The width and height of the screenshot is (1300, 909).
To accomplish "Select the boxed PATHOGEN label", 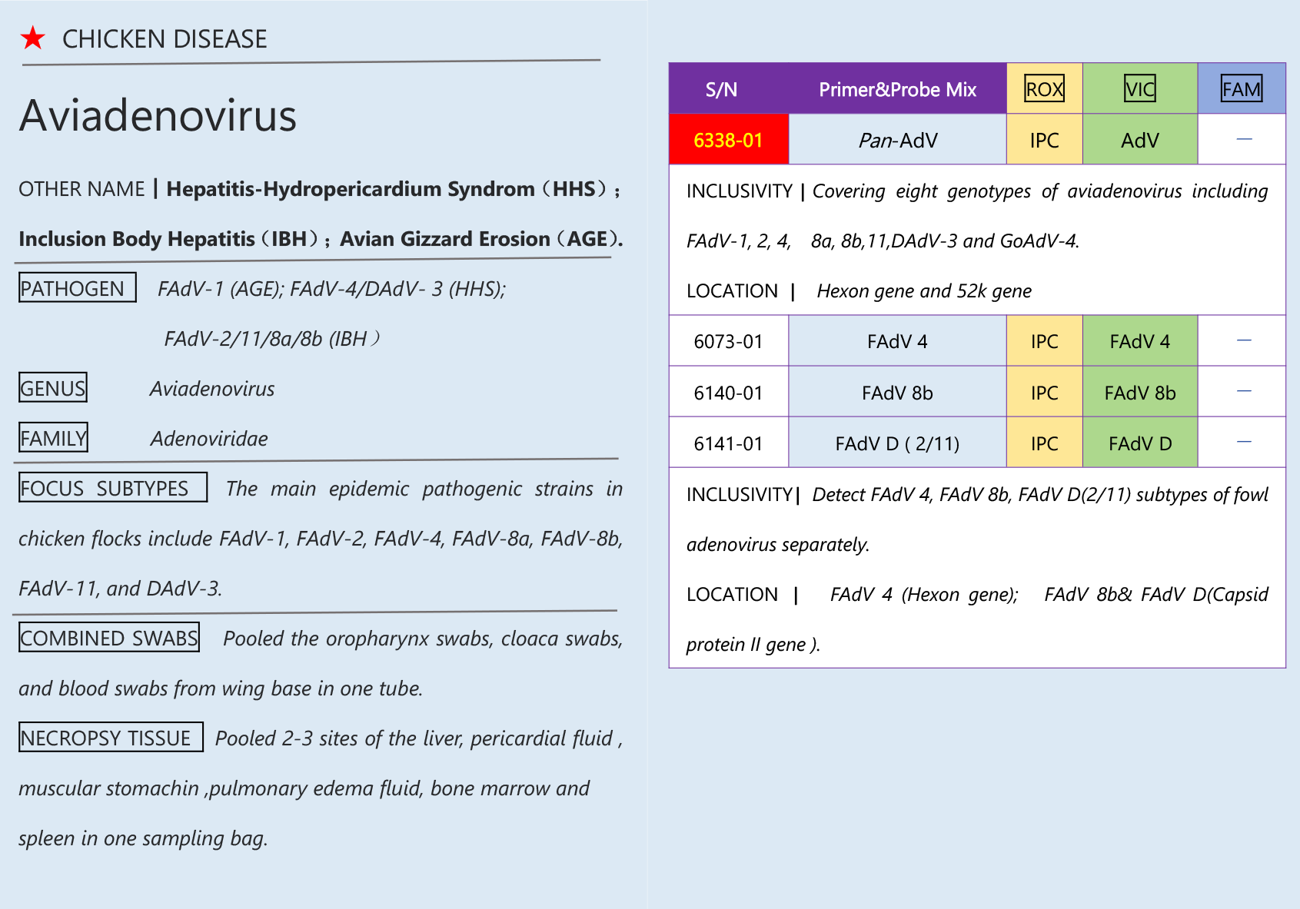I will click(x=77, y=288).
